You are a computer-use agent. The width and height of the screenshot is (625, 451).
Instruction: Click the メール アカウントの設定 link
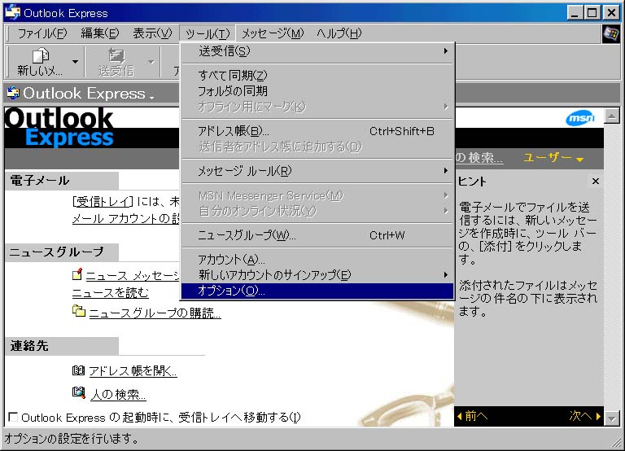coord(126,219)
